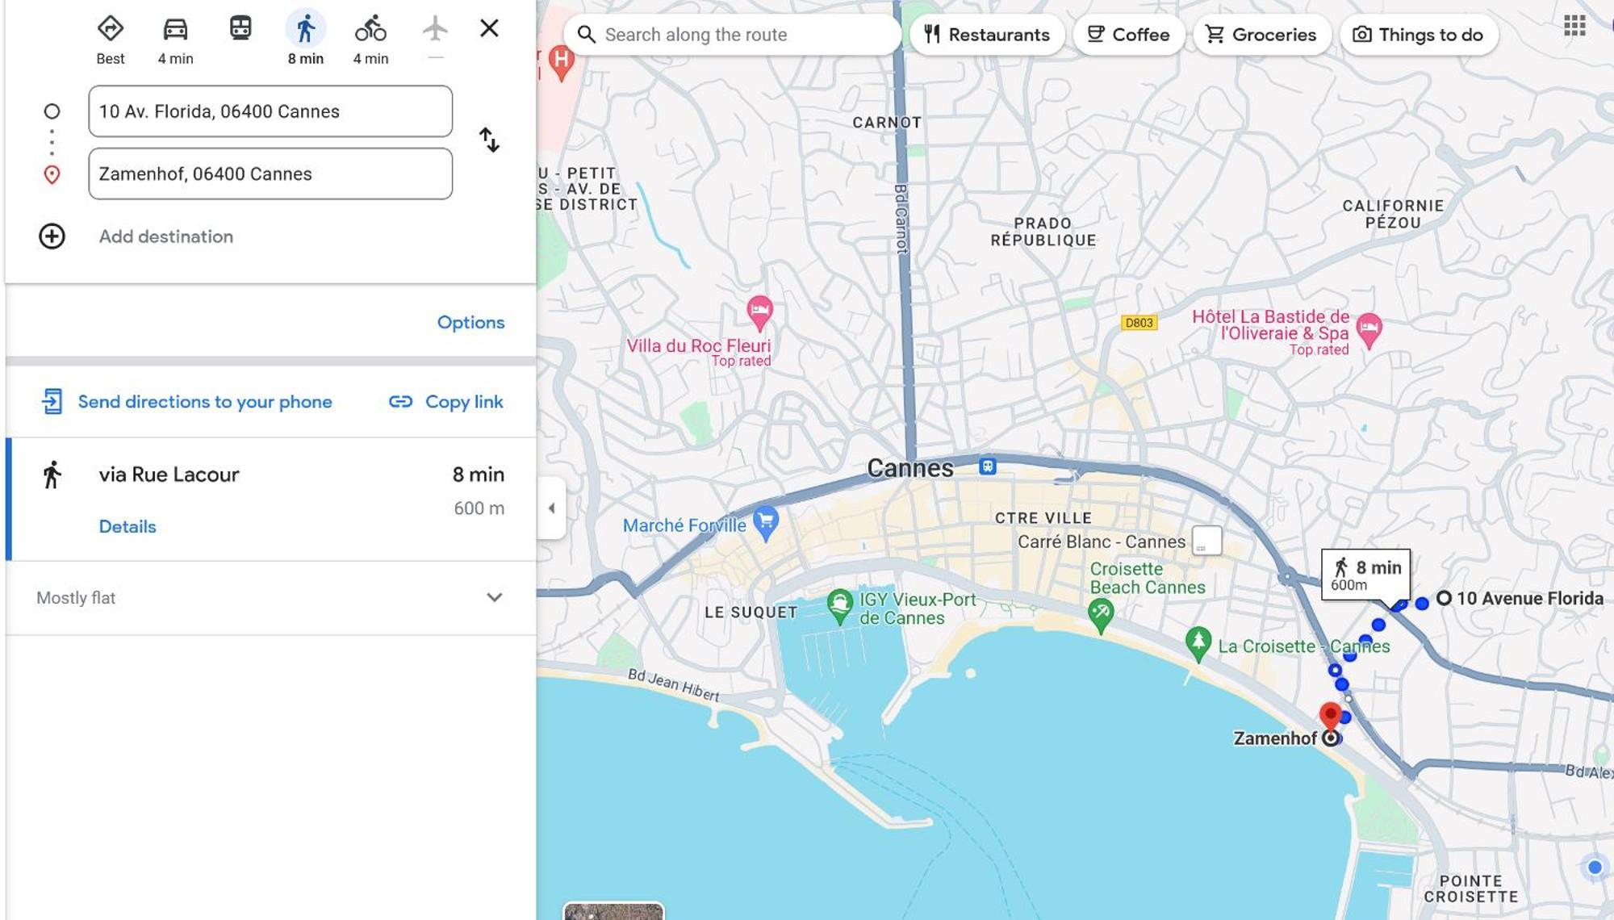Select the flights mode airplane icon
1614x920 pixels.
tap(435, 28)
